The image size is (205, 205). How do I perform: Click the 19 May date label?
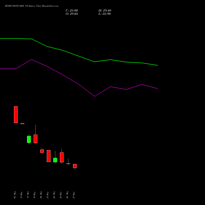34,195
